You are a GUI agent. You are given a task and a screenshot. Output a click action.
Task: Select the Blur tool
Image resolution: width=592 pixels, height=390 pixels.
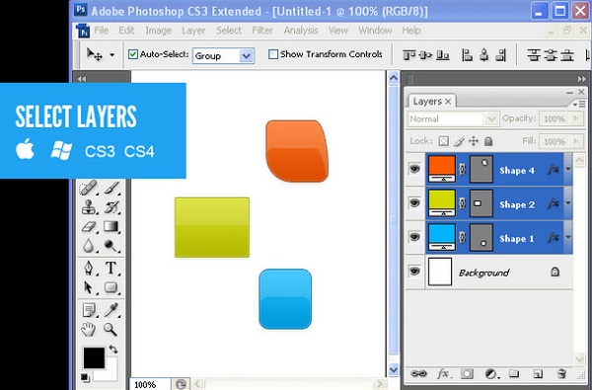[x=89, y=246]
